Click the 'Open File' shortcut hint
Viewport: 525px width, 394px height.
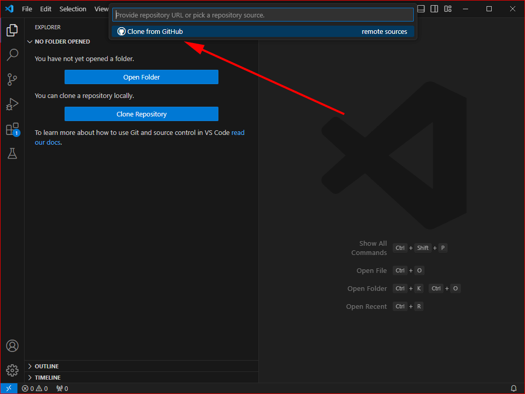click(x=372, y=270)
